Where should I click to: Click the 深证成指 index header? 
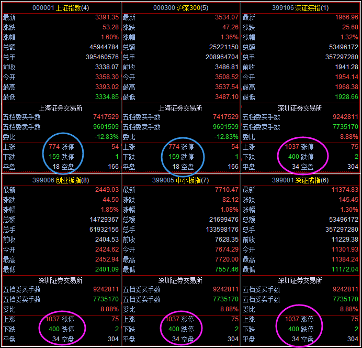(300, 180)
